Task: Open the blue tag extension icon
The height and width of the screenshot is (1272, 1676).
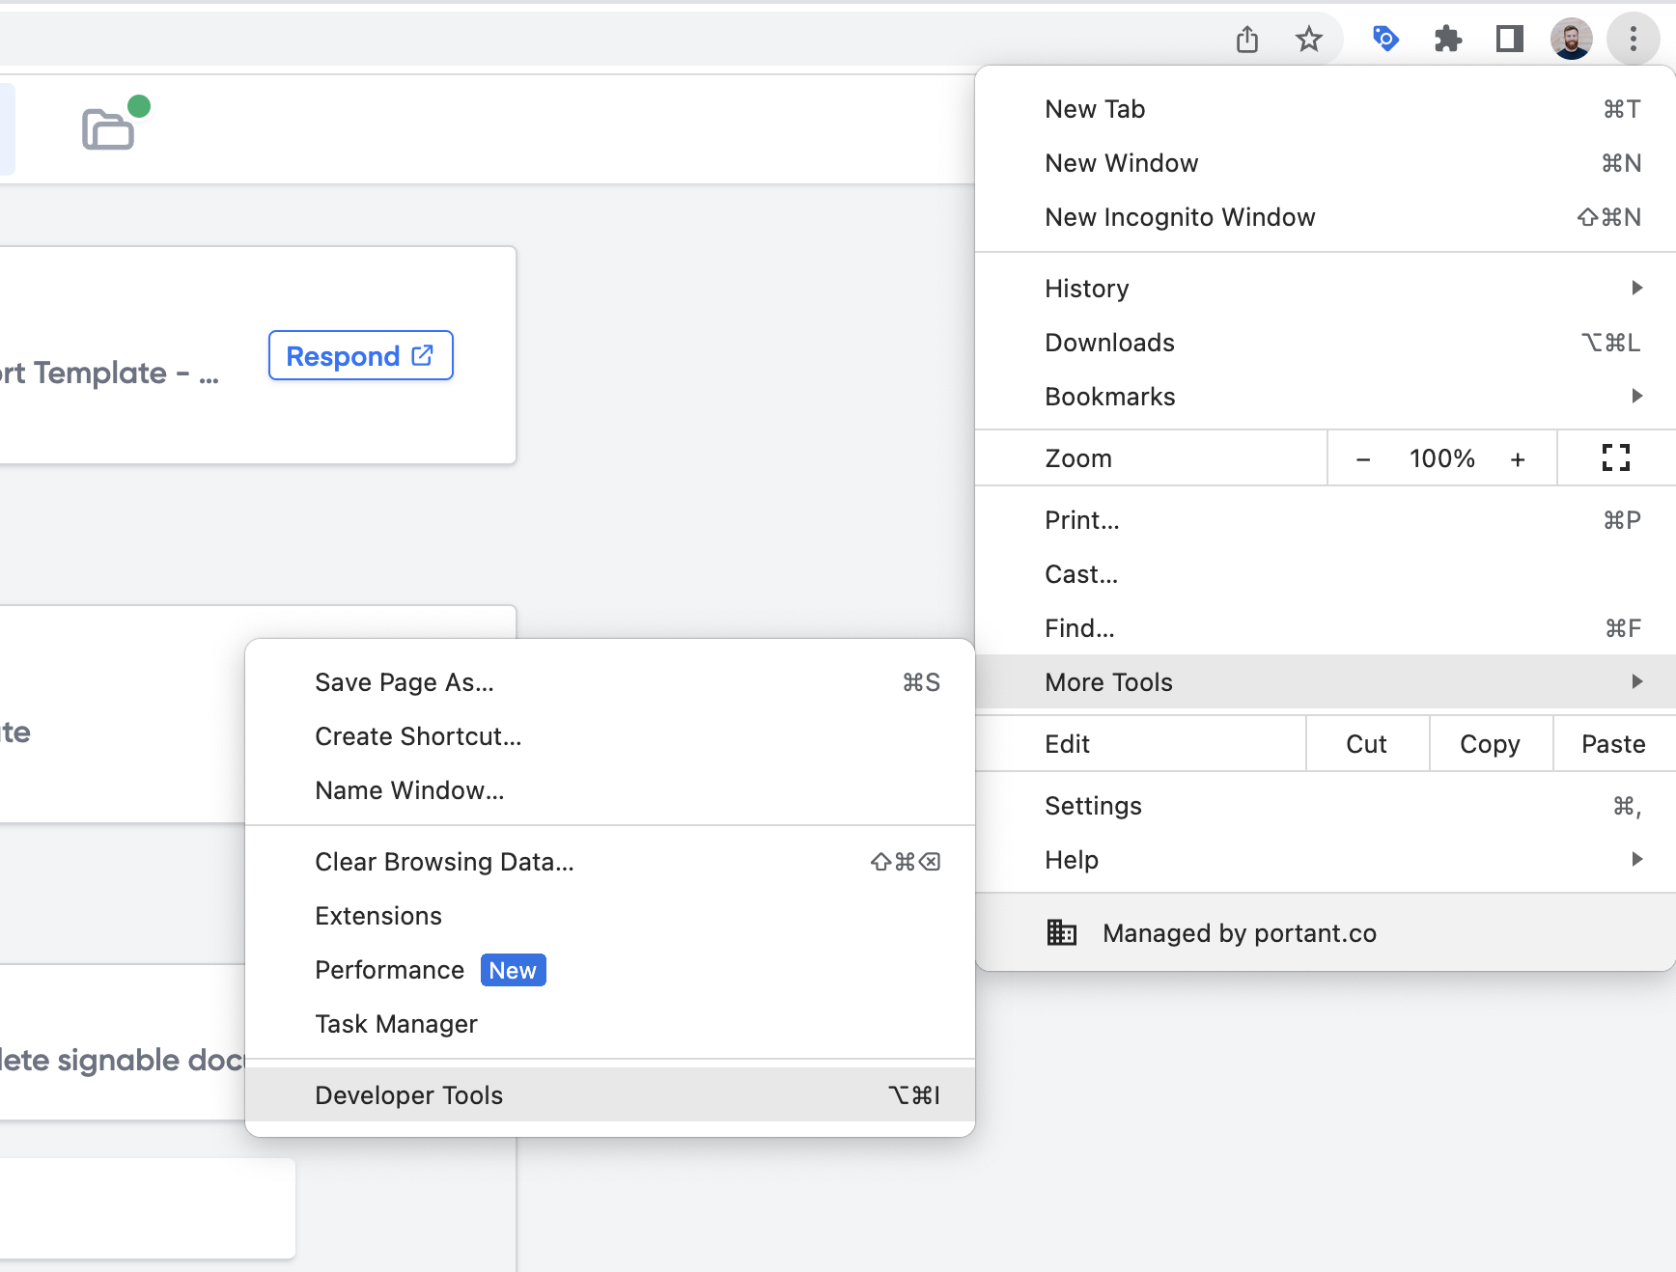Action: pyautogui.click(x=1385, y=40)
